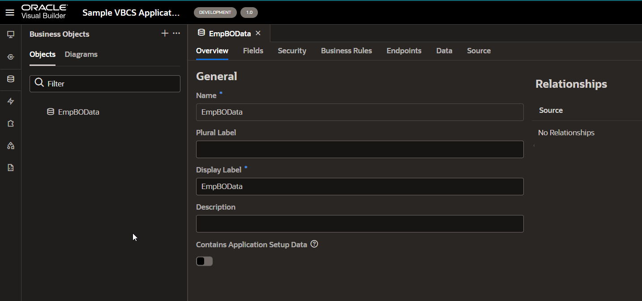This screenshot has width=642, height=301.
Task: Open Web Applications from the monitor icon
Action: pos(11,34)
